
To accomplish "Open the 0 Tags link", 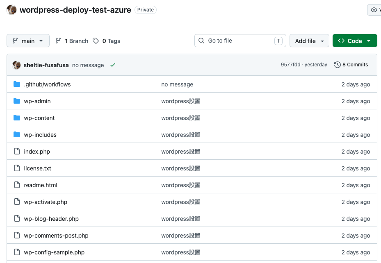I will coord(111,41).
